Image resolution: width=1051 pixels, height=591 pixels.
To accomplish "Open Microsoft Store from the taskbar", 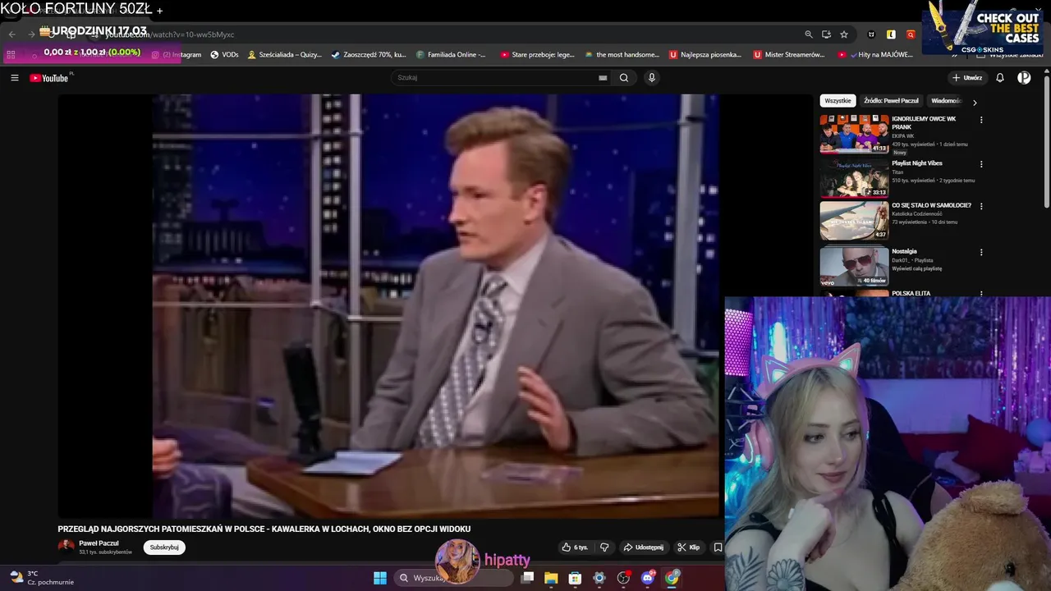I will click(x=575, y=578).
